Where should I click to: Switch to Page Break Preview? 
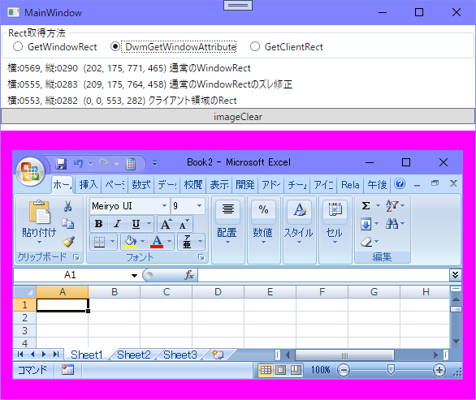296,370
